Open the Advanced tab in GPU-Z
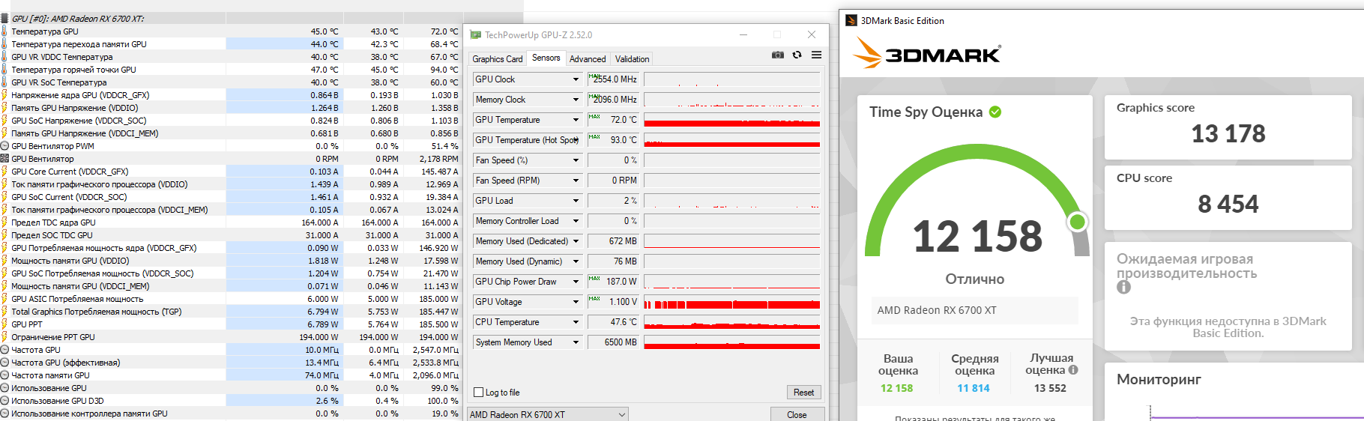This screenshot has width=1364, height=421. (588, 59)
